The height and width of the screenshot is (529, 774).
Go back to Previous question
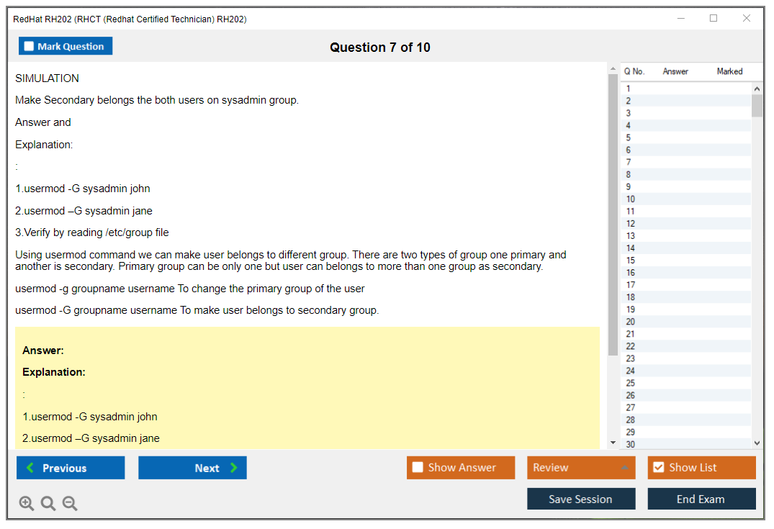(x=71, y=468)
